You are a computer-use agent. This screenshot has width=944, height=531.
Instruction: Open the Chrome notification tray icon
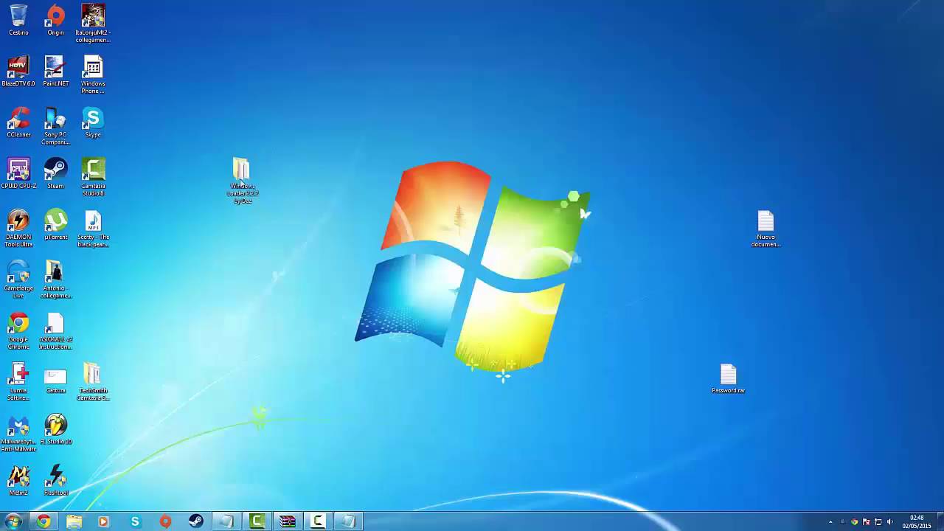coord(854,522)
